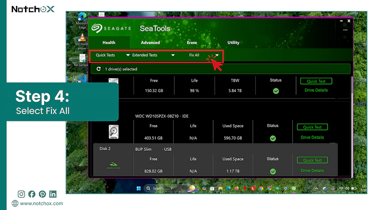Open volume control in system tray
This screenshot has width=373, height=210.
347,189
